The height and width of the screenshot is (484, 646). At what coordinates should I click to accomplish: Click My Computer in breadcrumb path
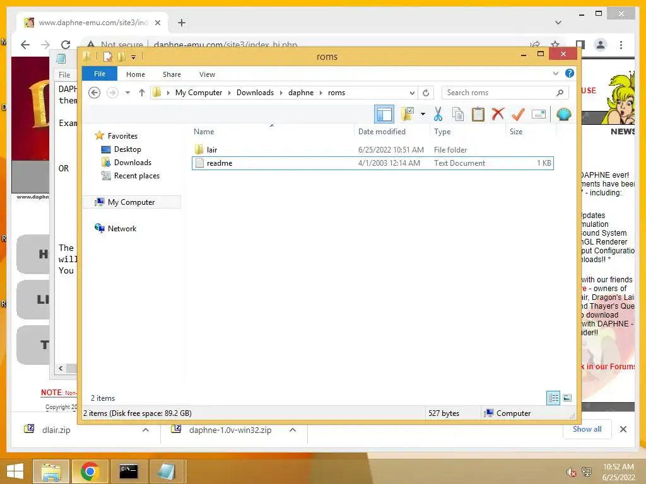pos(199,93)
